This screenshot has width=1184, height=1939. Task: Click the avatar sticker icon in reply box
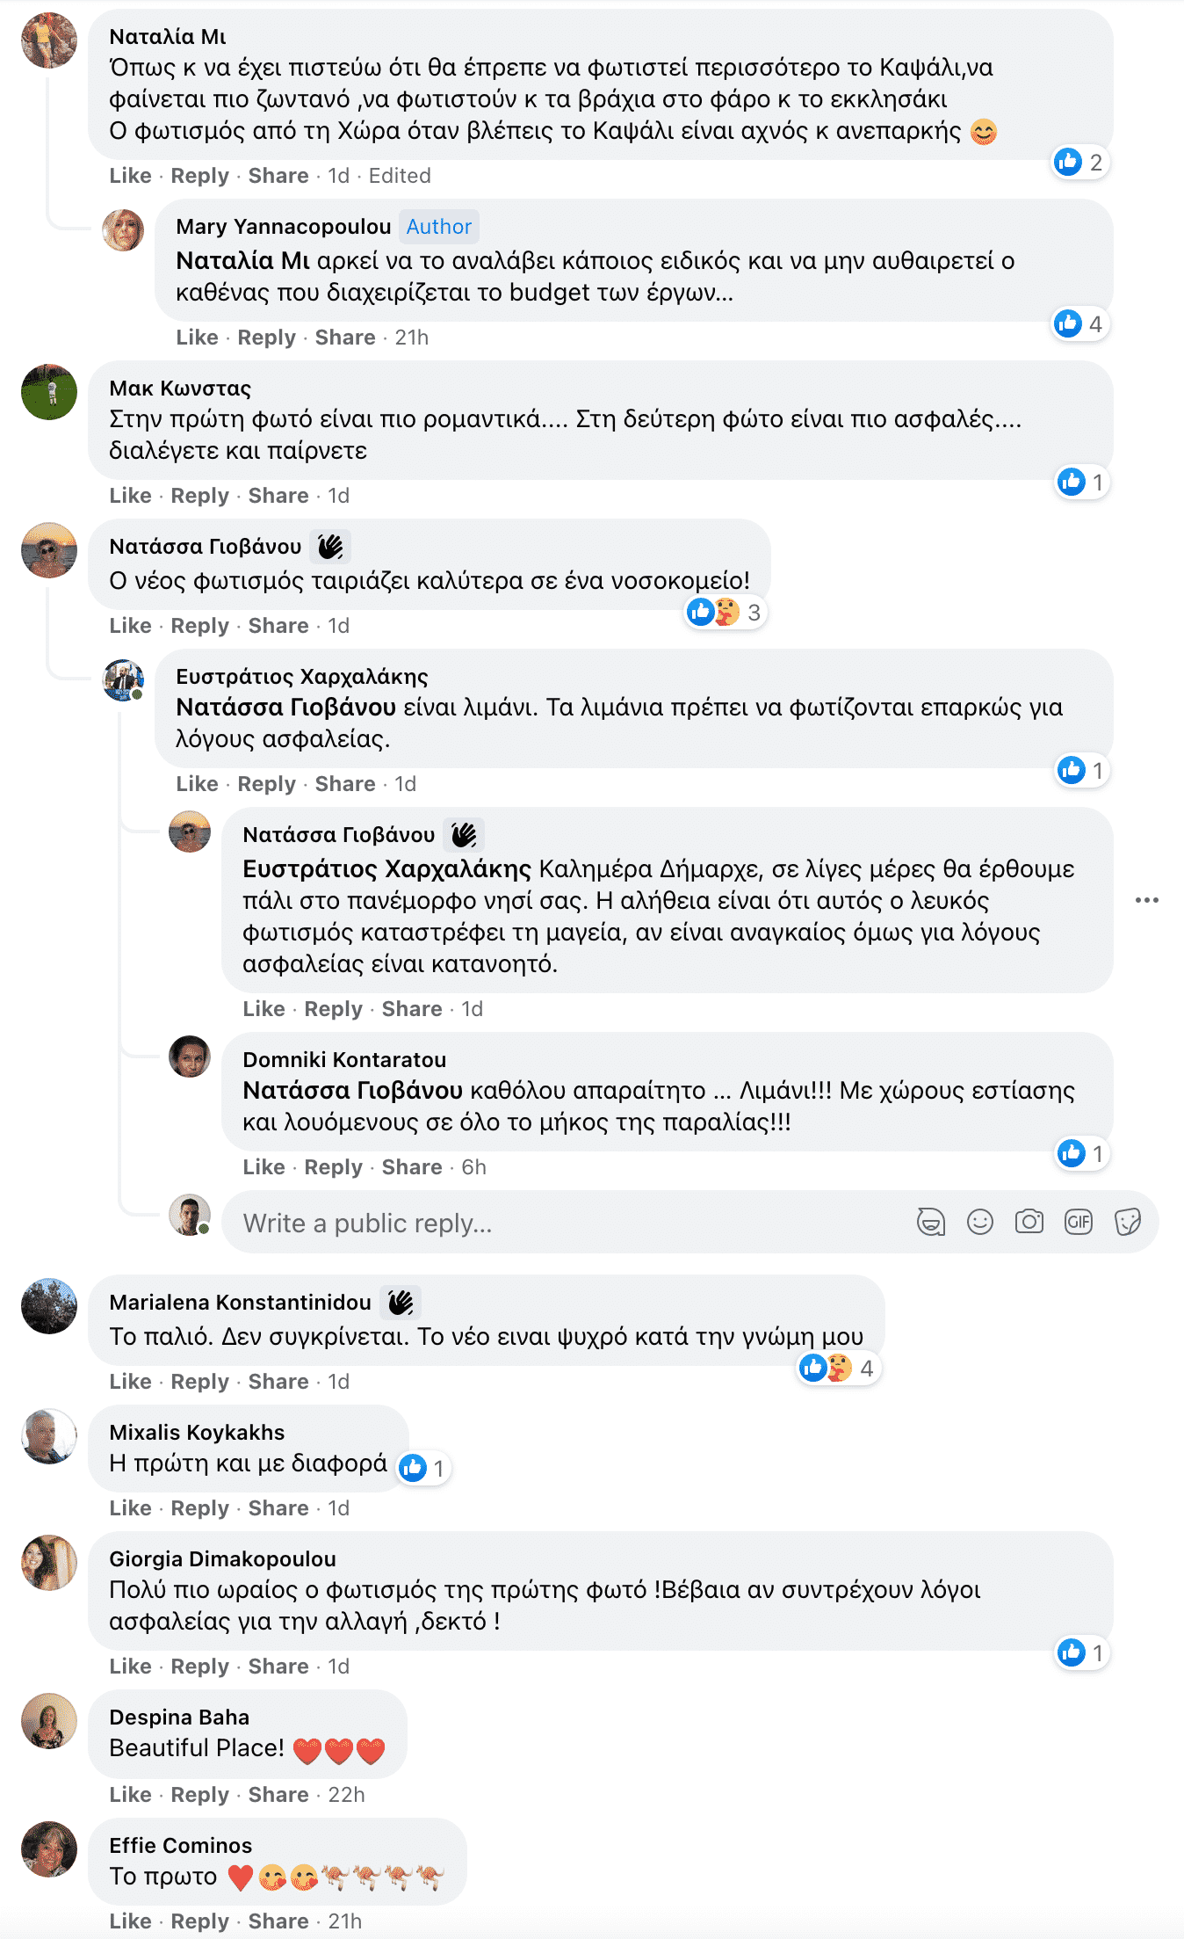[x=930, y=1222]
